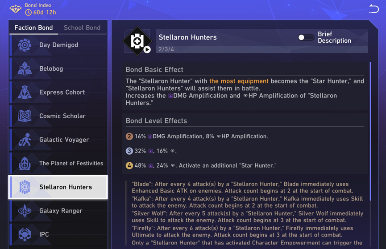Select the Belobog faction icon
This screenshot has height=249, width=386.
pyautogui.click(x=25, y=68)
